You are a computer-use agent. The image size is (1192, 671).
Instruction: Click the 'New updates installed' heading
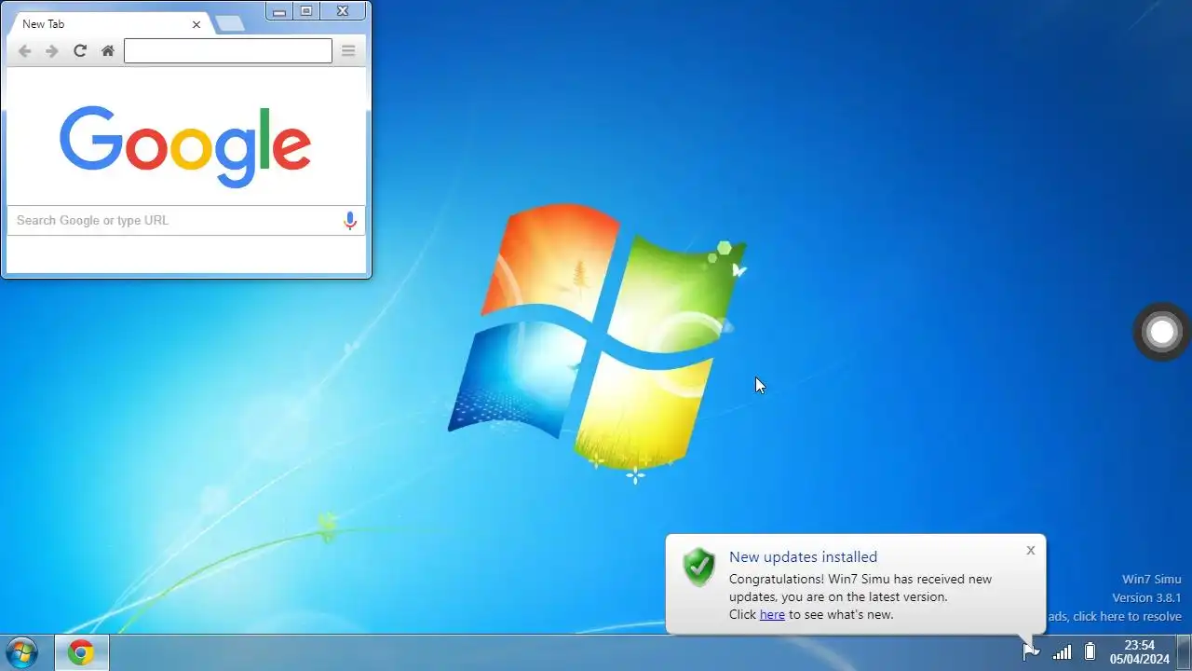803,557
